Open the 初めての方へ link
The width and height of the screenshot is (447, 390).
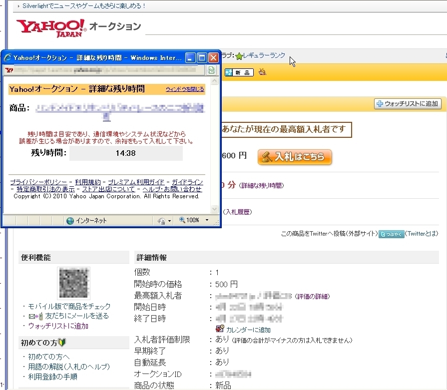tap(49, 357)
